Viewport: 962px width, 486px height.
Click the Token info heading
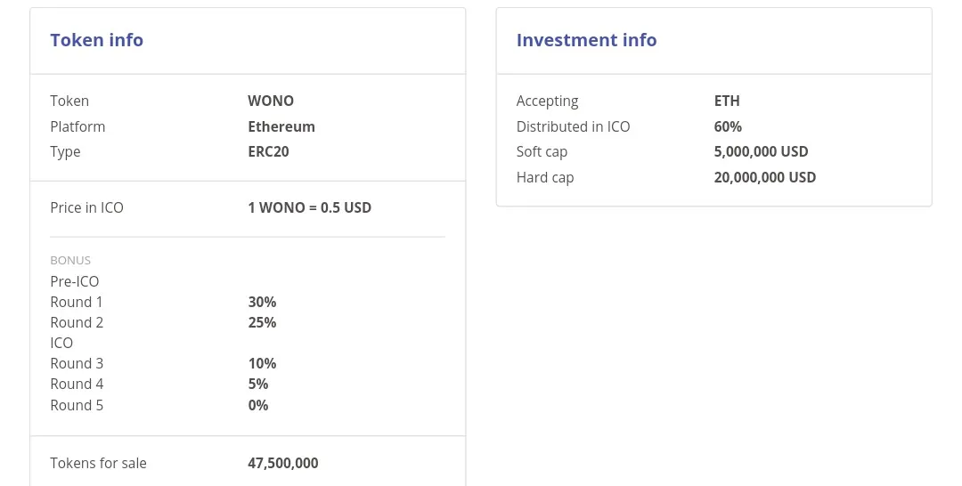click(97, 40)
